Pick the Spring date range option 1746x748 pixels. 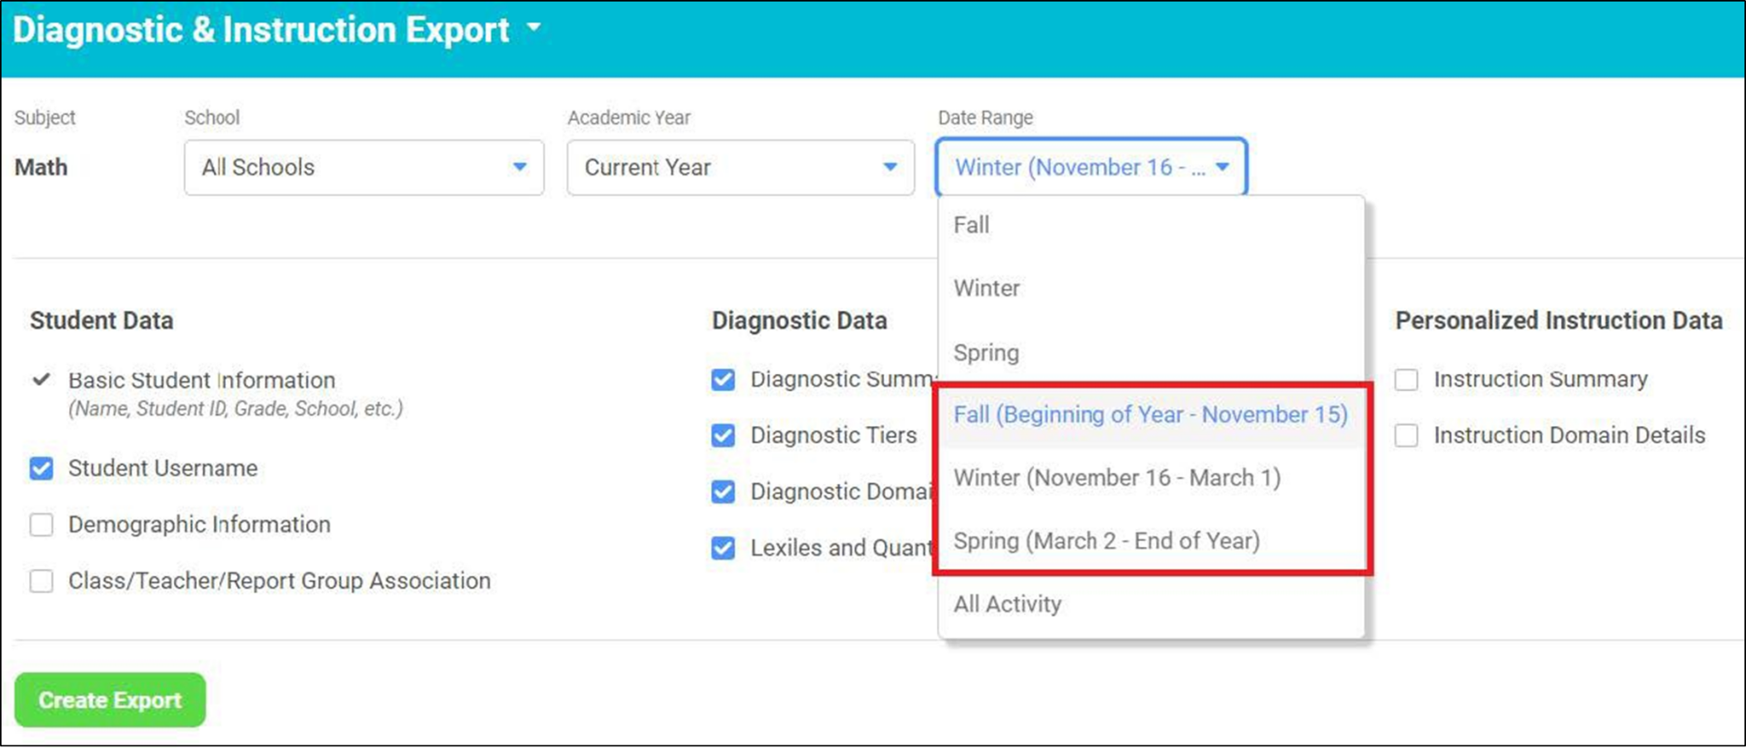click(986, 353)
